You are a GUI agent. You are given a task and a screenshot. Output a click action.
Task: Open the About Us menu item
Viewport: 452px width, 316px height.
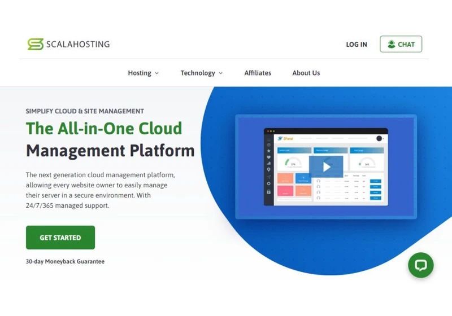306,73
